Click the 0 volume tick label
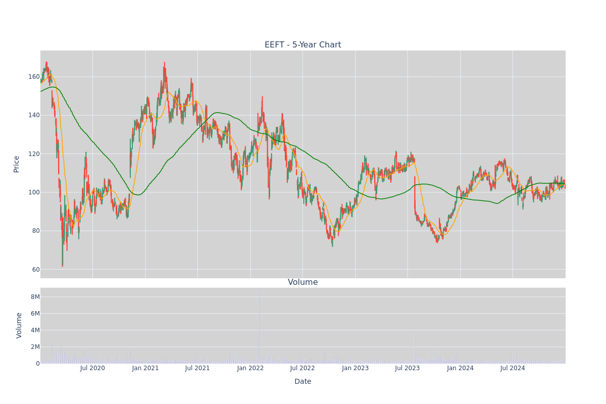The image size is (606, 404). tap(37, 364)
